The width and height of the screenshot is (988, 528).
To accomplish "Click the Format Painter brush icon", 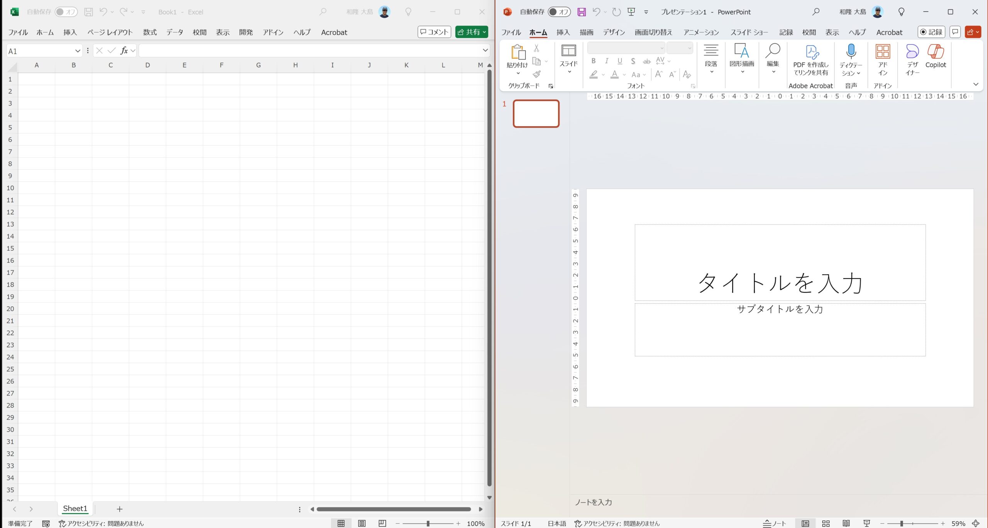I will pyautogui.click(x=537, y=74).
